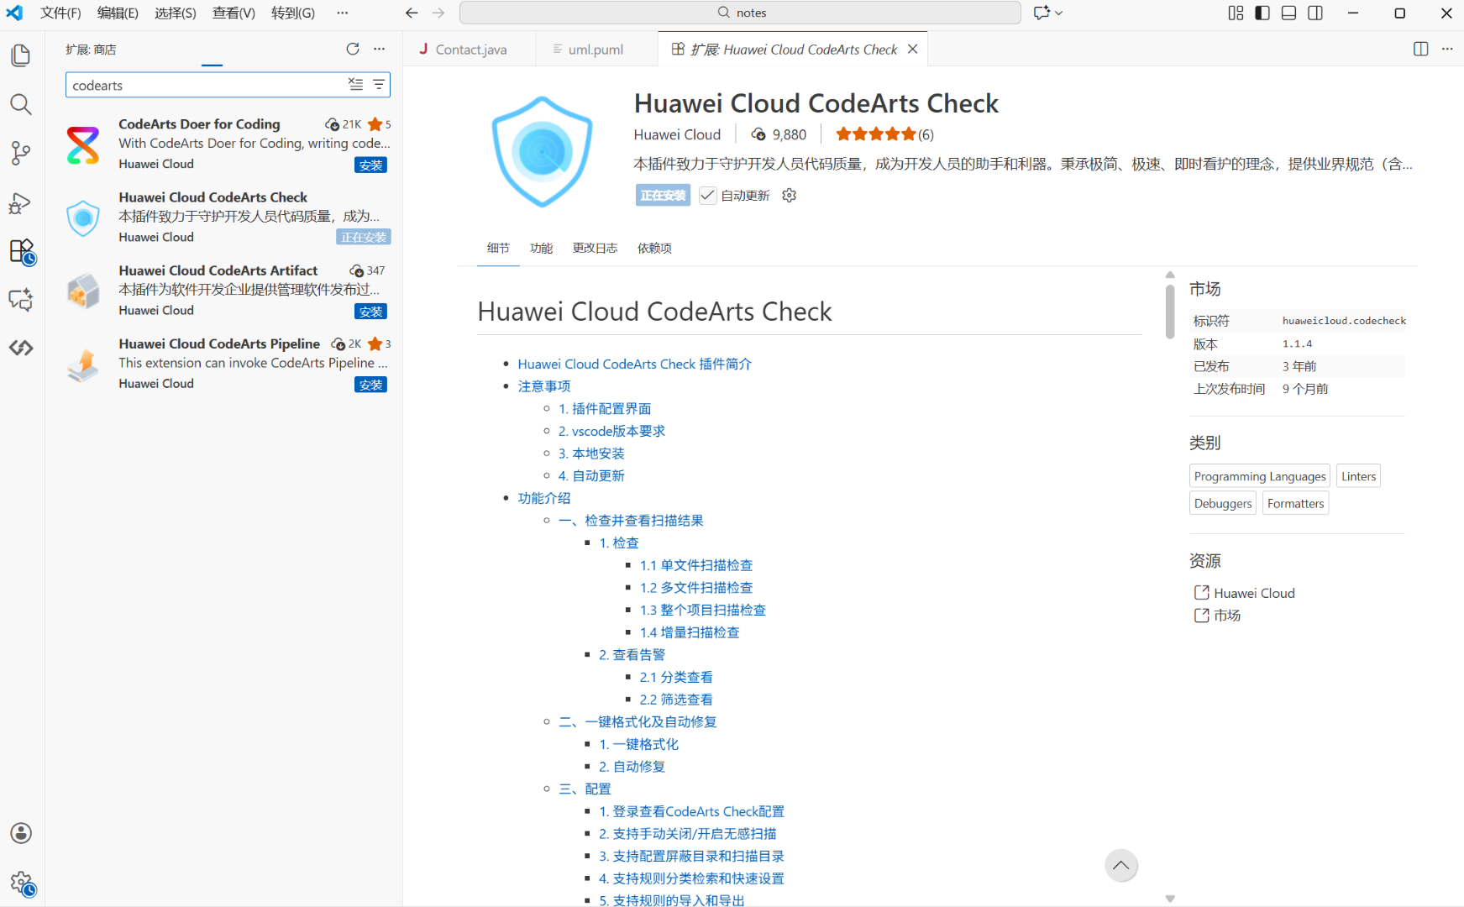Open the 文件(F) menu
The image size is (1464, 907).
click(x=60, y=13)
